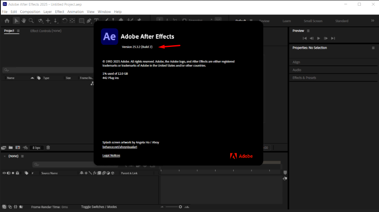The width and height of the screenshot is (379, 212).
Task: Click the timeline zoom slider handle
Action: [x=180, y=207]
